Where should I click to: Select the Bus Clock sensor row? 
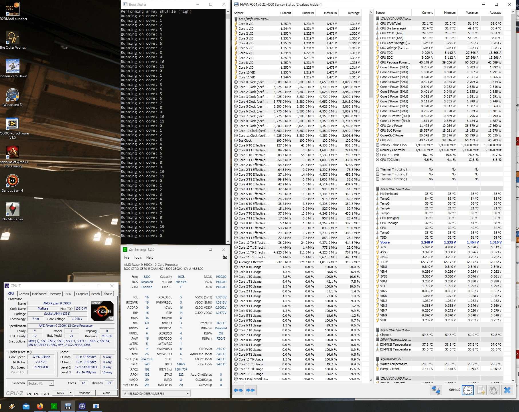click(298, 140)
